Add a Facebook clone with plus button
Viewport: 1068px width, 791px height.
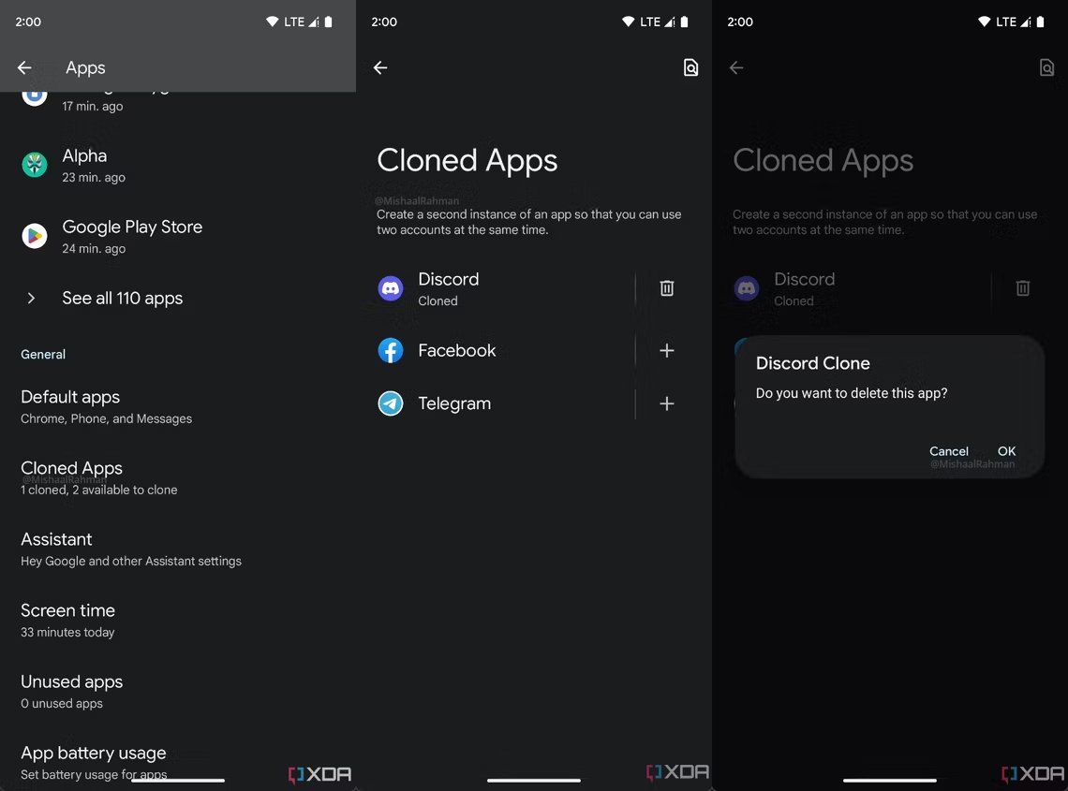pos(666,350)
